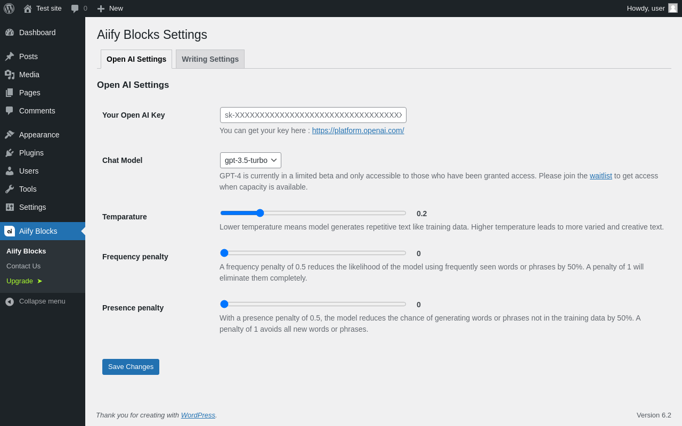Viewport: 682px width, 426px height.
Task: Open the Chat Model dropdown
Action: (250, 160)
